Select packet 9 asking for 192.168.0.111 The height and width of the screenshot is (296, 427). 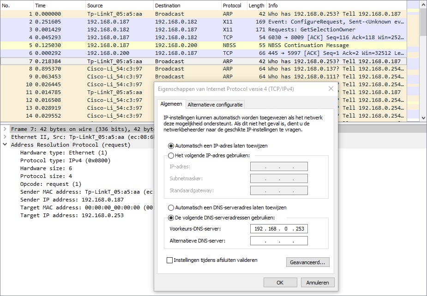tap(203, 77)
